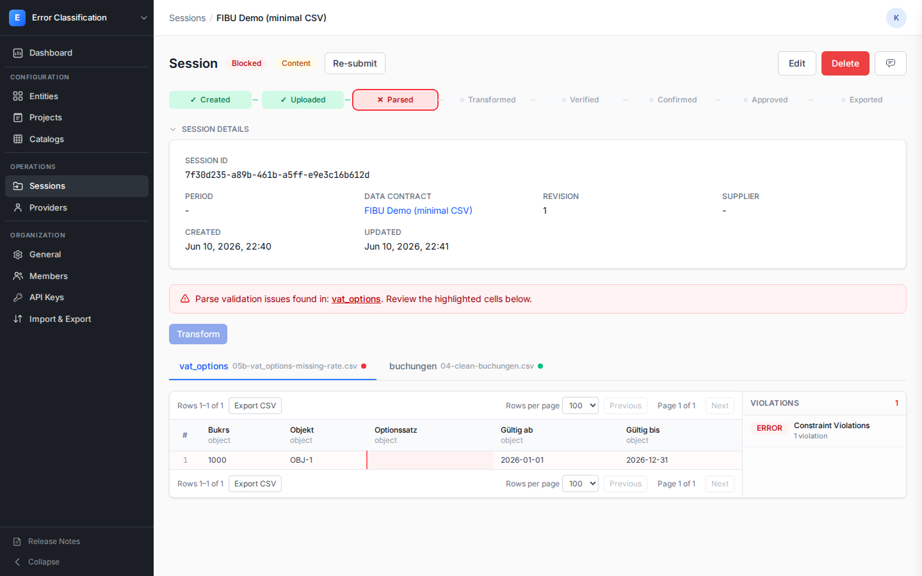
Task: Click the top Export CSV button
Action: pos(255,406)
